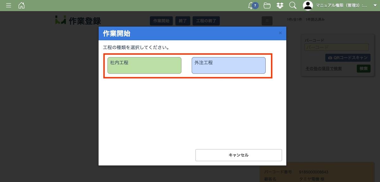
Task: Go to home via house icon
Action: point(21,5)
